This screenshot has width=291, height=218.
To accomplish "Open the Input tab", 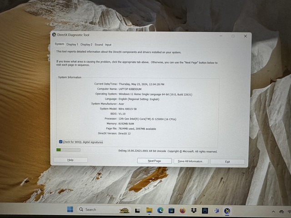I will (108, 45).
